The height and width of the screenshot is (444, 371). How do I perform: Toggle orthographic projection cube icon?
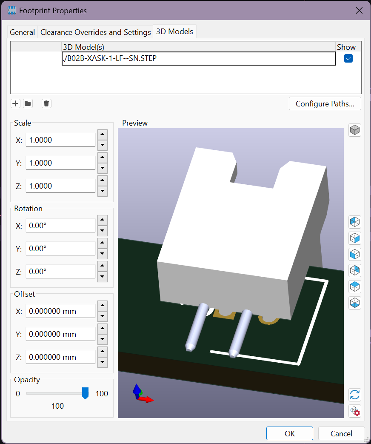[x=354, y=130]
